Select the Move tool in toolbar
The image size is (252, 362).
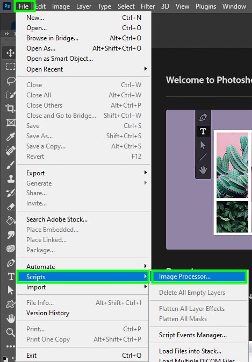[x=10, y=53]
